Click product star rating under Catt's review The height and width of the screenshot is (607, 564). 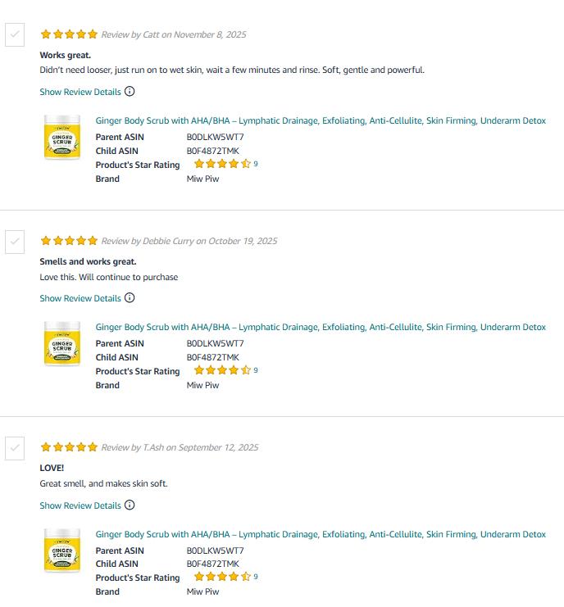pyautogui.click(x=222, y=164)
